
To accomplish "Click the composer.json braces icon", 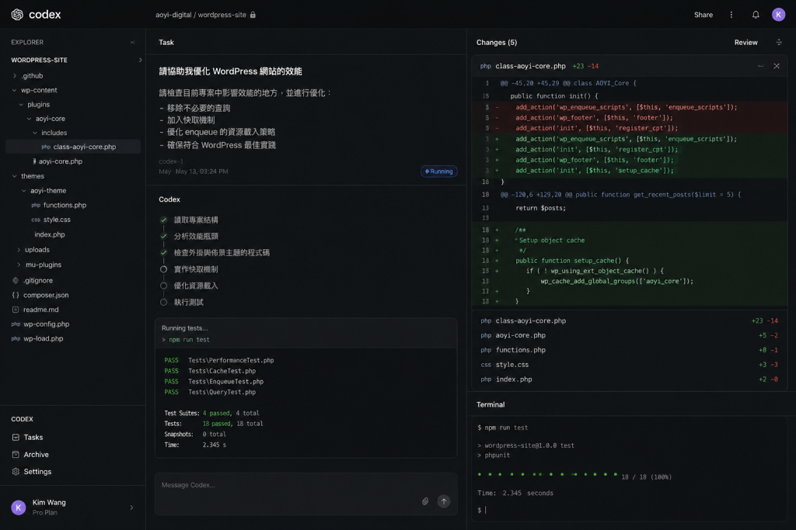I will [16, 295].
